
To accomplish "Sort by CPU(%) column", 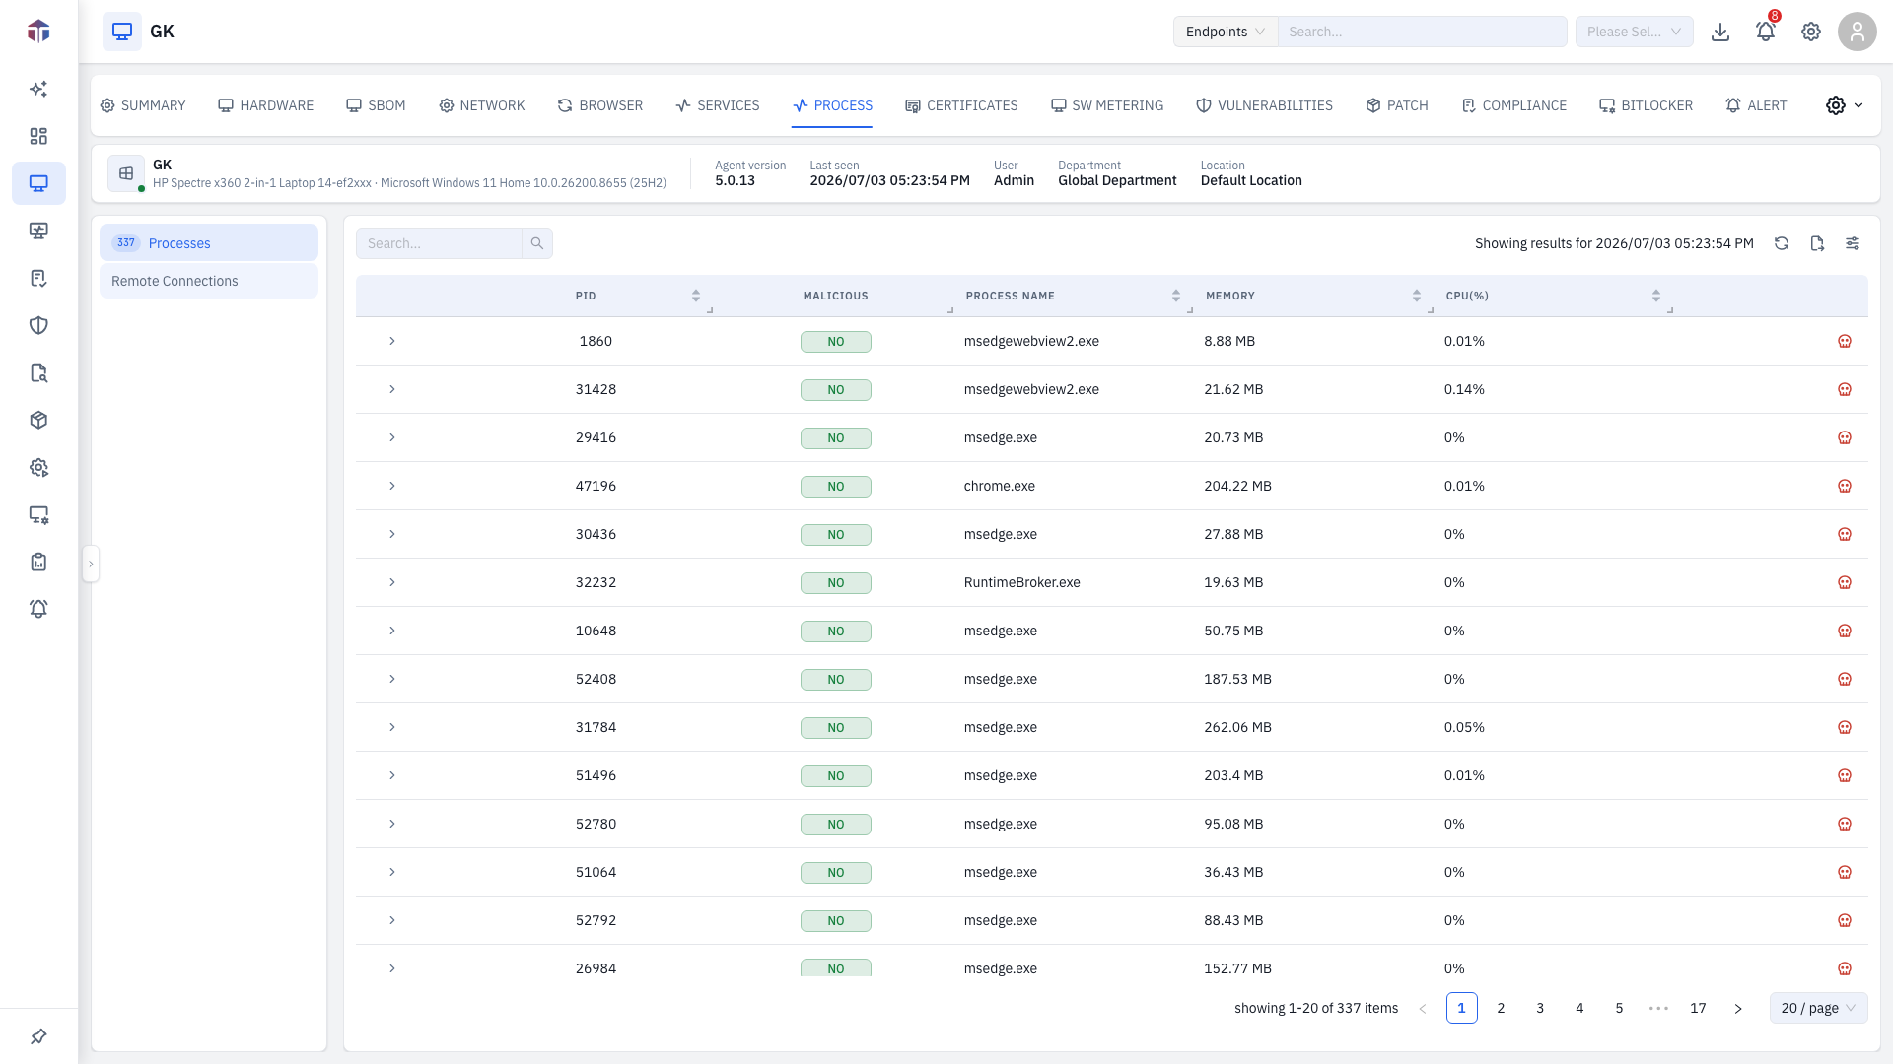I will coord(1656,296).
